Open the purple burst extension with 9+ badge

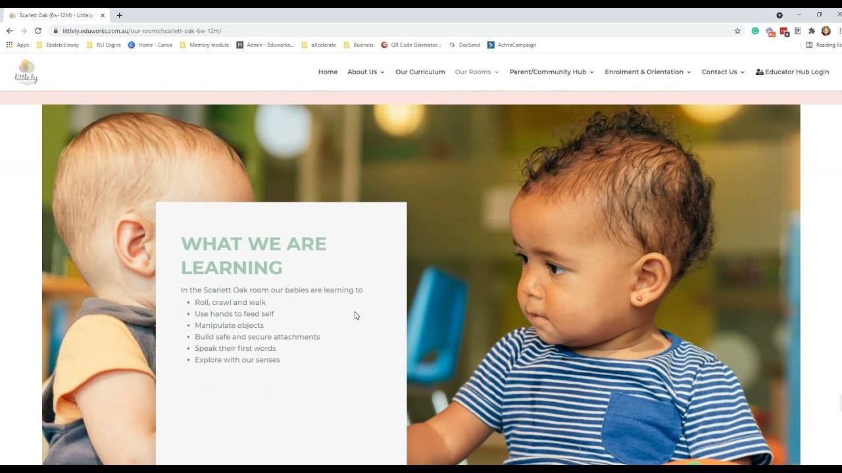[770, 31]
